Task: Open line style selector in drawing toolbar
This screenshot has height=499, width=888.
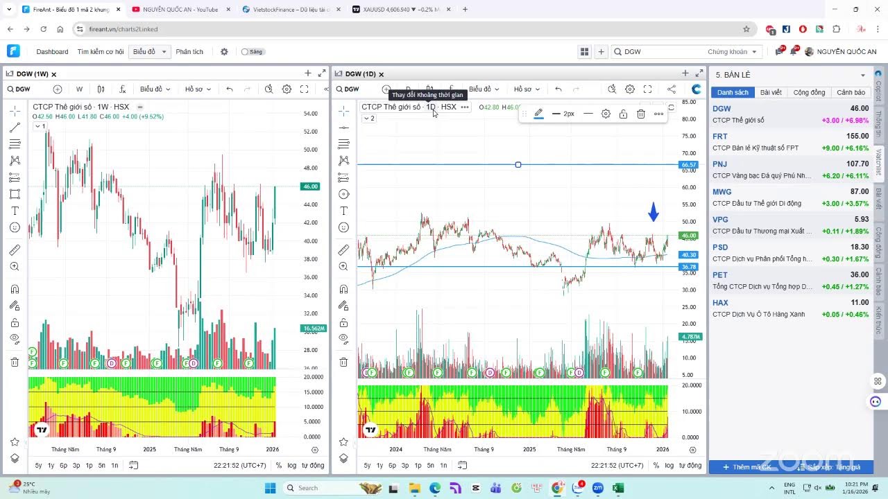Action: [588, 114]
